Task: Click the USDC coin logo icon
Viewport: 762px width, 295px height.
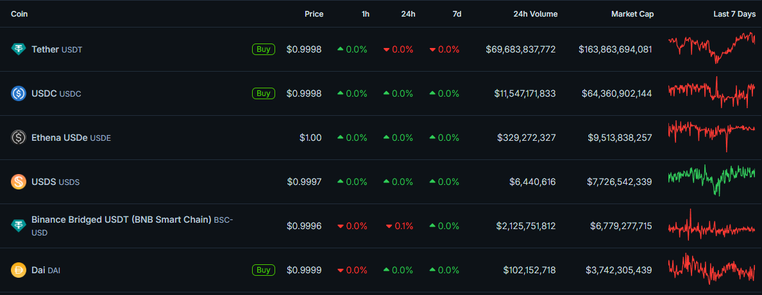Action: click(x=19, y=93)
